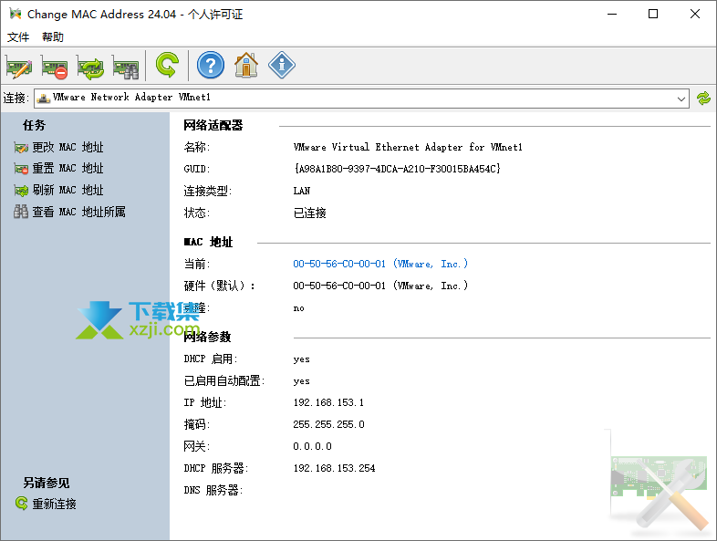The width and height of the screenshot is (717, 541).
Task: Click the 网络参数 section heading
Action: tap(207, 337)
